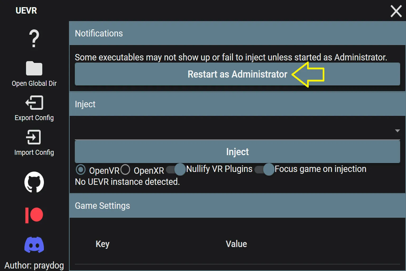Open Global Dir folder icon
406x271 pixels.
(x=34, y=68)
